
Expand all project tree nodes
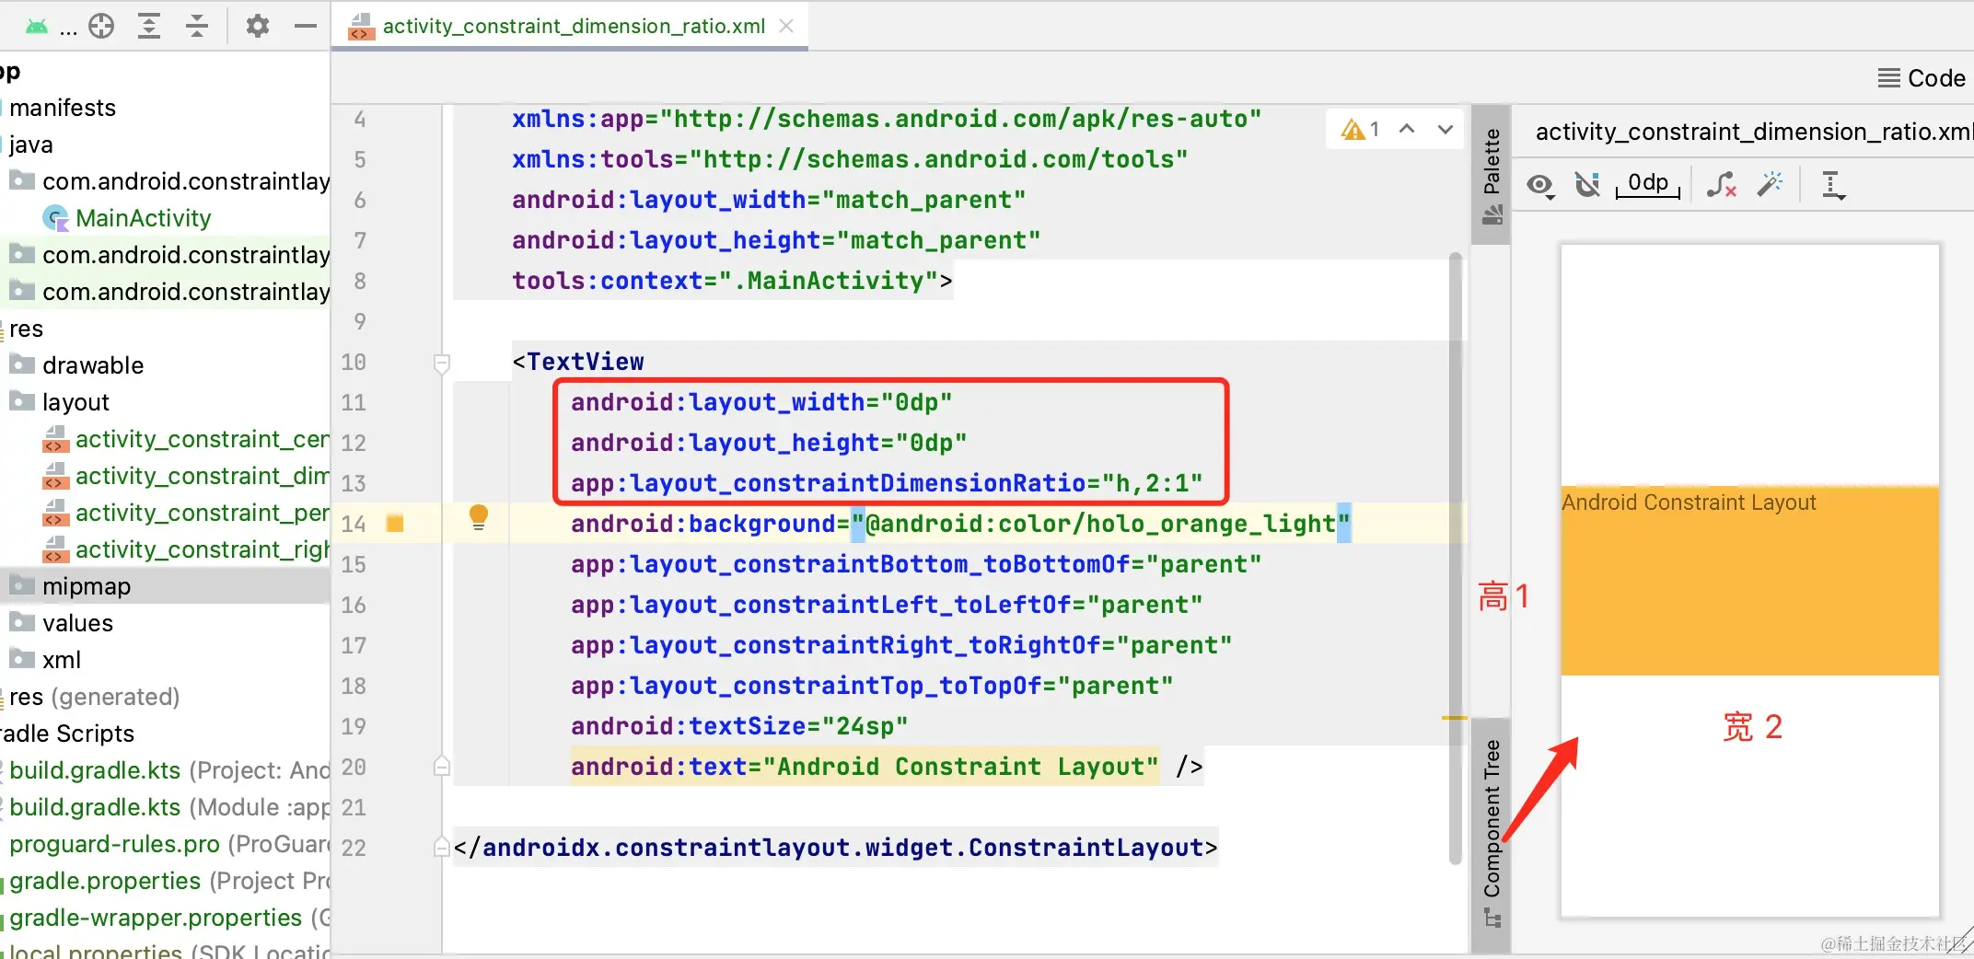click(149, 27)
